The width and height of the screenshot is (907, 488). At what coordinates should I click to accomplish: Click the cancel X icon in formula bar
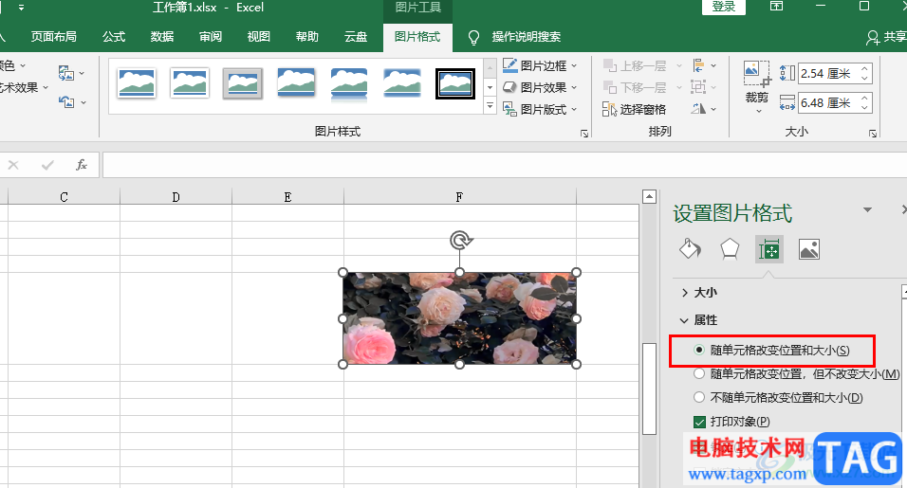pos(13,165)
